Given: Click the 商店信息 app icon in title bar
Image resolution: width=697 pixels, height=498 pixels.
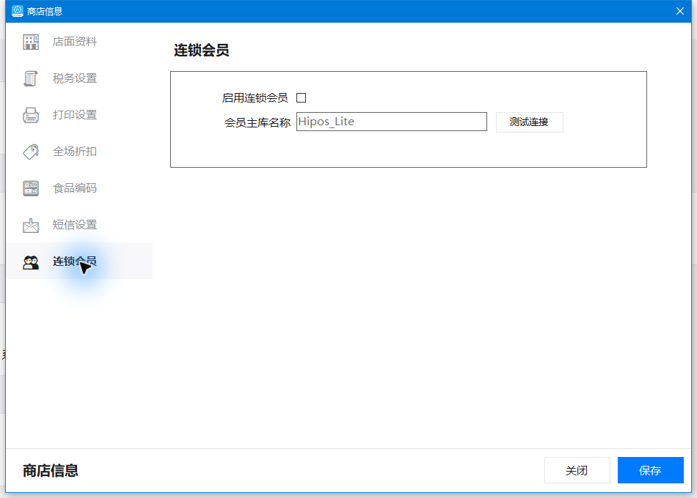Looking at the screenshot, I should [x=18, y=11].
